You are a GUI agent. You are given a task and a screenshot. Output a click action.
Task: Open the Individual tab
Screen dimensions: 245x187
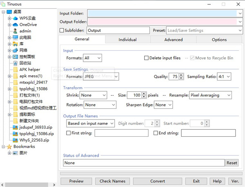pos(127,40)
